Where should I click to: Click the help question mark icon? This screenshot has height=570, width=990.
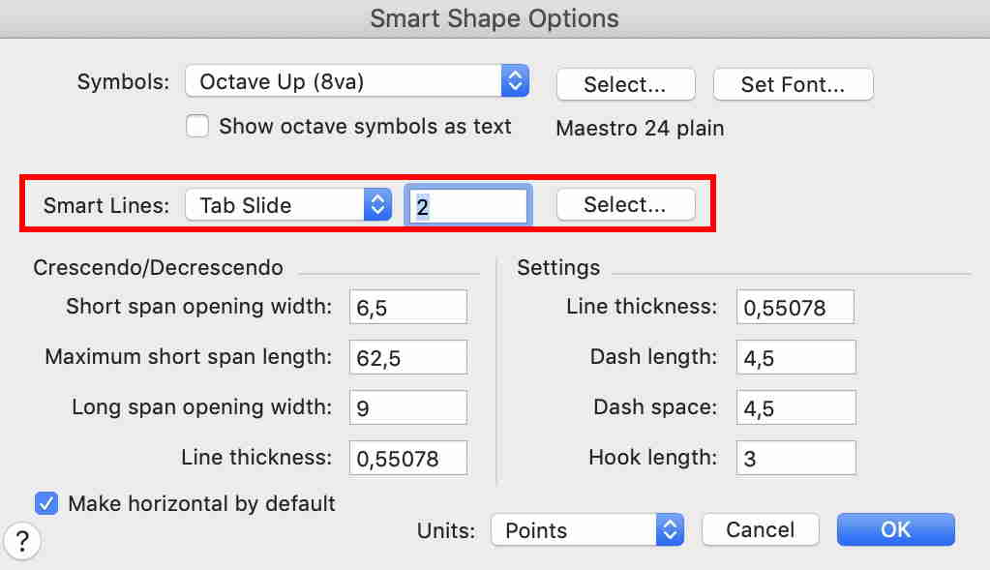tap(21, 541)
